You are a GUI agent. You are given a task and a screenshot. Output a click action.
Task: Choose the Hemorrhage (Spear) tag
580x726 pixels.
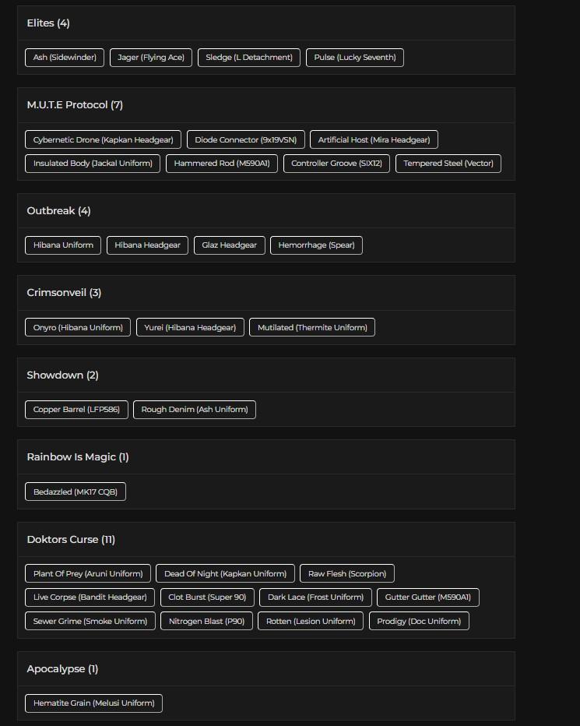point(316,245)
